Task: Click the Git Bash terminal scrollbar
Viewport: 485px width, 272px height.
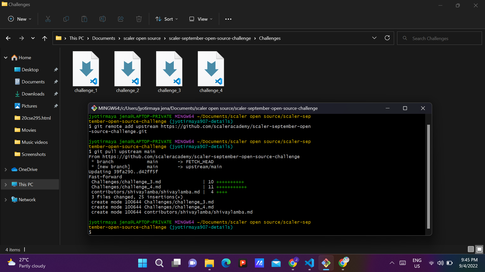Action: coord(428,176)
